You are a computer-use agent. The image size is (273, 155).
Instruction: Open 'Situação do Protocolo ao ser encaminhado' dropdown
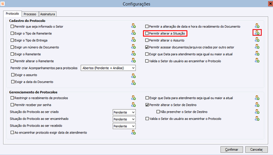click(124, 119)
